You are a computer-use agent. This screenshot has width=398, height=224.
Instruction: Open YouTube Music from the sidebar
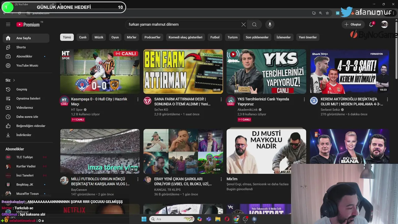click(26, 65)
